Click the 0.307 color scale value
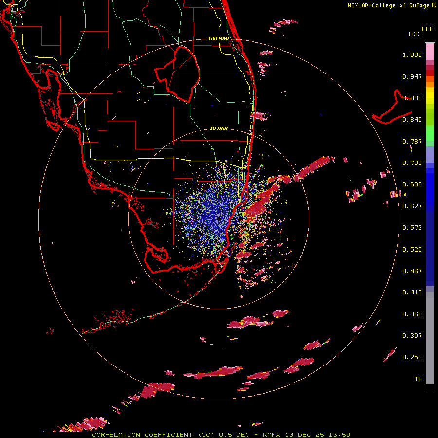 click(412, 336)
